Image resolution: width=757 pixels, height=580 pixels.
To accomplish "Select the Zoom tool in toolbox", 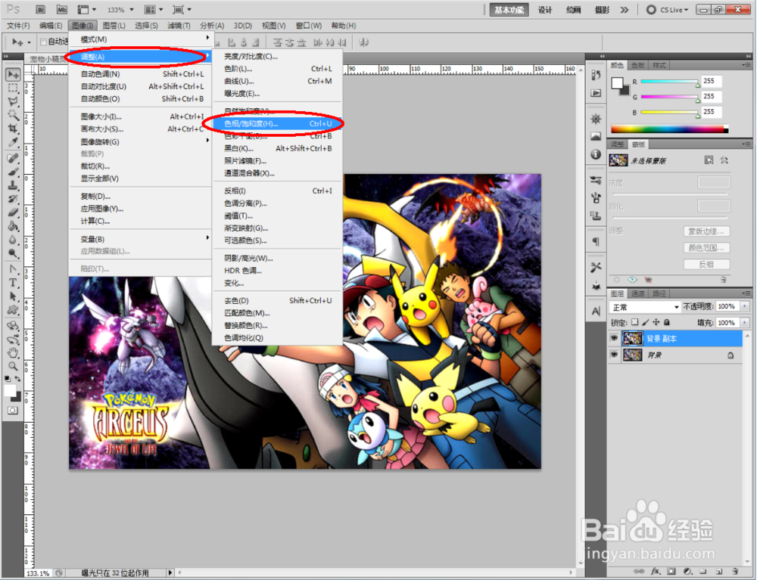I will (13, 367).
